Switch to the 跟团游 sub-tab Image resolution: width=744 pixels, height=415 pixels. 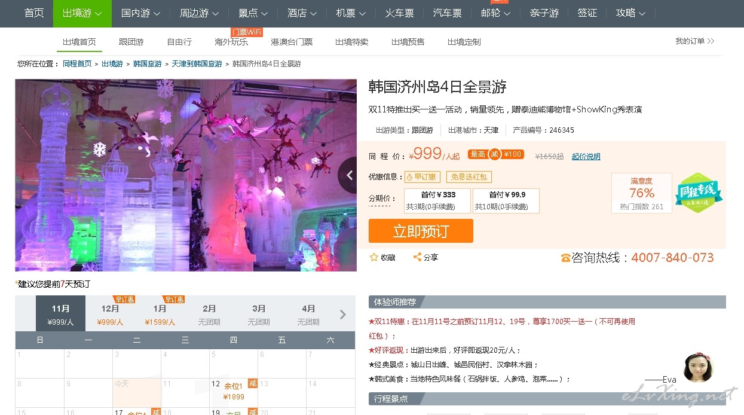point(131,42)
